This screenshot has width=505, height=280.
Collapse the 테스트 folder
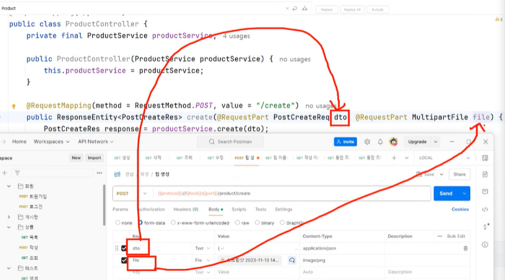coord(9,268)
